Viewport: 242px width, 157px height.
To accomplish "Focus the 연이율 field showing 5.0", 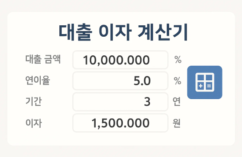I will tap(120, 81).
